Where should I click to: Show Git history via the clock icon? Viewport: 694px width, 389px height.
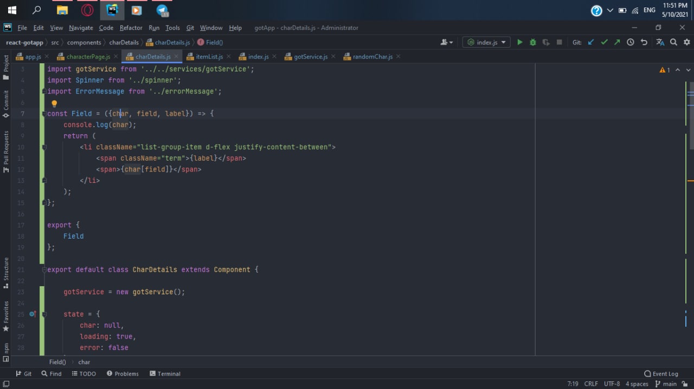[630, 42]
